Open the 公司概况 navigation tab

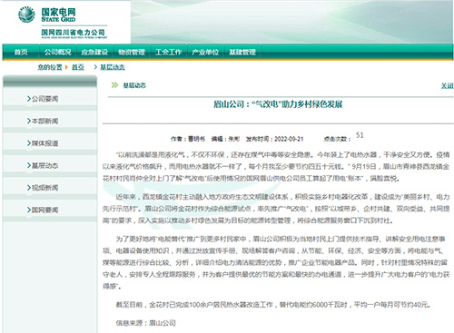(x=57, y=52)
